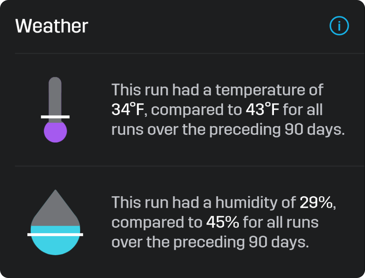Select the 34°F temperature value
365x278 pixels.
127,110
